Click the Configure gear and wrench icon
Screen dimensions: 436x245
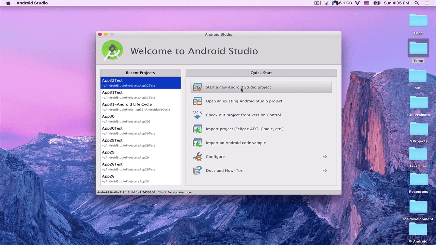point(197,157)
